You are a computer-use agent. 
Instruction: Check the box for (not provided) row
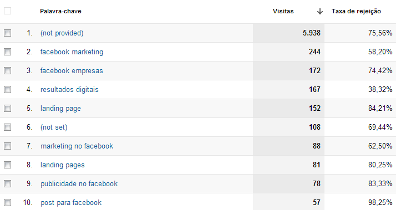pyautogui.click(x=8, y=33)
